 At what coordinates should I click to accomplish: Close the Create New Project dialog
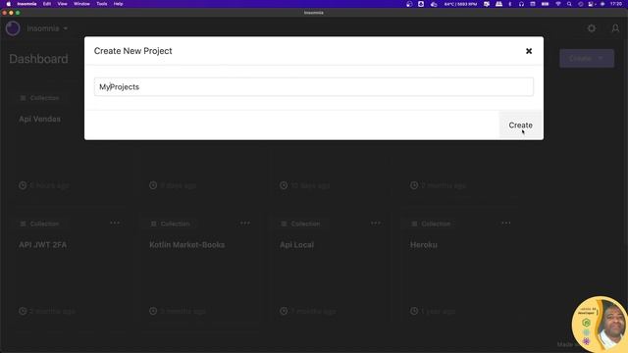click(529, 51)
